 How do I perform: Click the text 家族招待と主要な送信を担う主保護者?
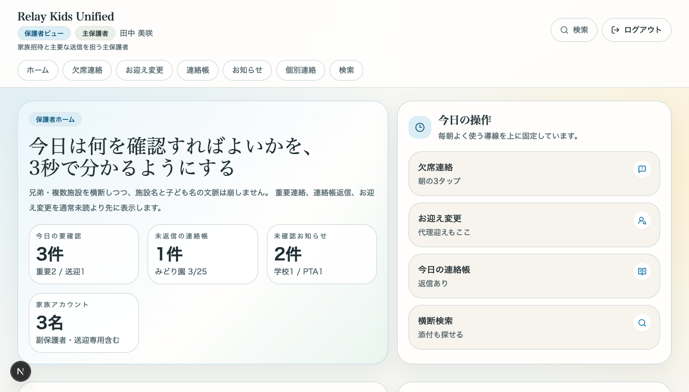(73, 47)
